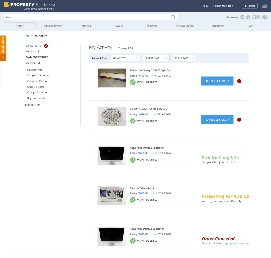Open the Watches category
The image size is (271, 258).
pos(152,26)
